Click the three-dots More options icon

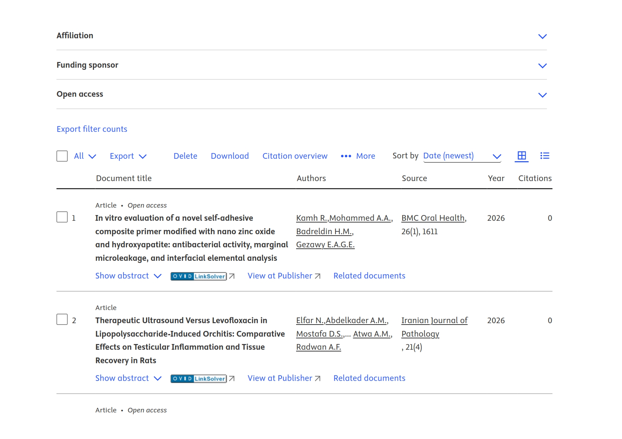pos(346,156)
